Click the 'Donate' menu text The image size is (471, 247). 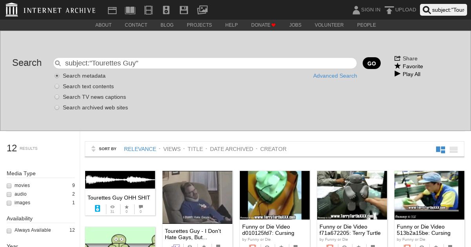point(261,25)
